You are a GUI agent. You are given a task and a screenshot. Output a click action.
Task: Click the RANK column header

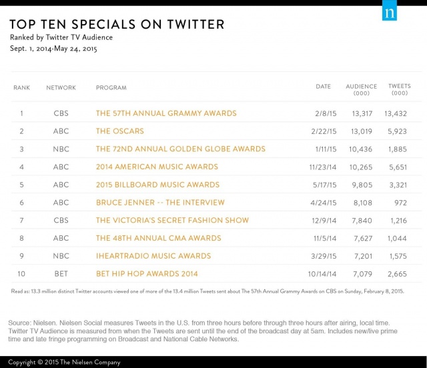22,87
